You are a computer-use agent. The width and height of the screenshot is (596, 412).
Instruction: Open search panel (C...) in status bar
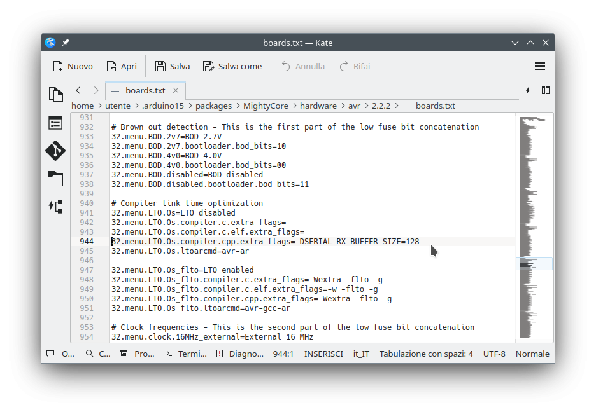(98, 354)
